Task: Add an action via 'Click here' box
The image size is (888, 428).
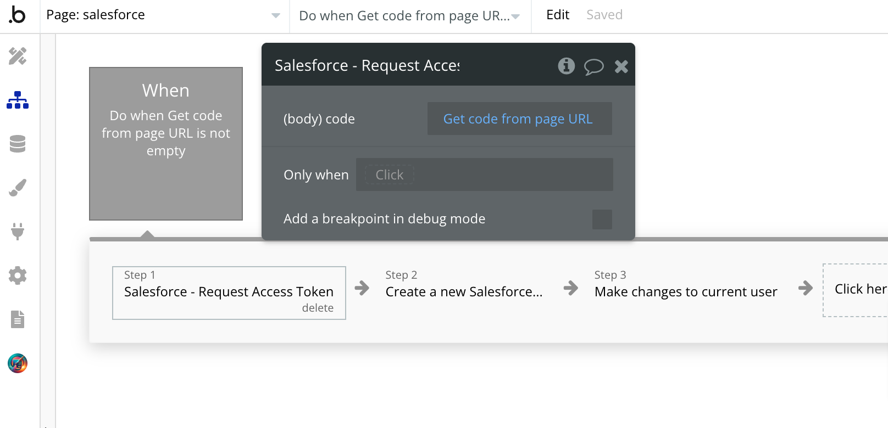Action: pyautogui.click(x=856, y=290)
